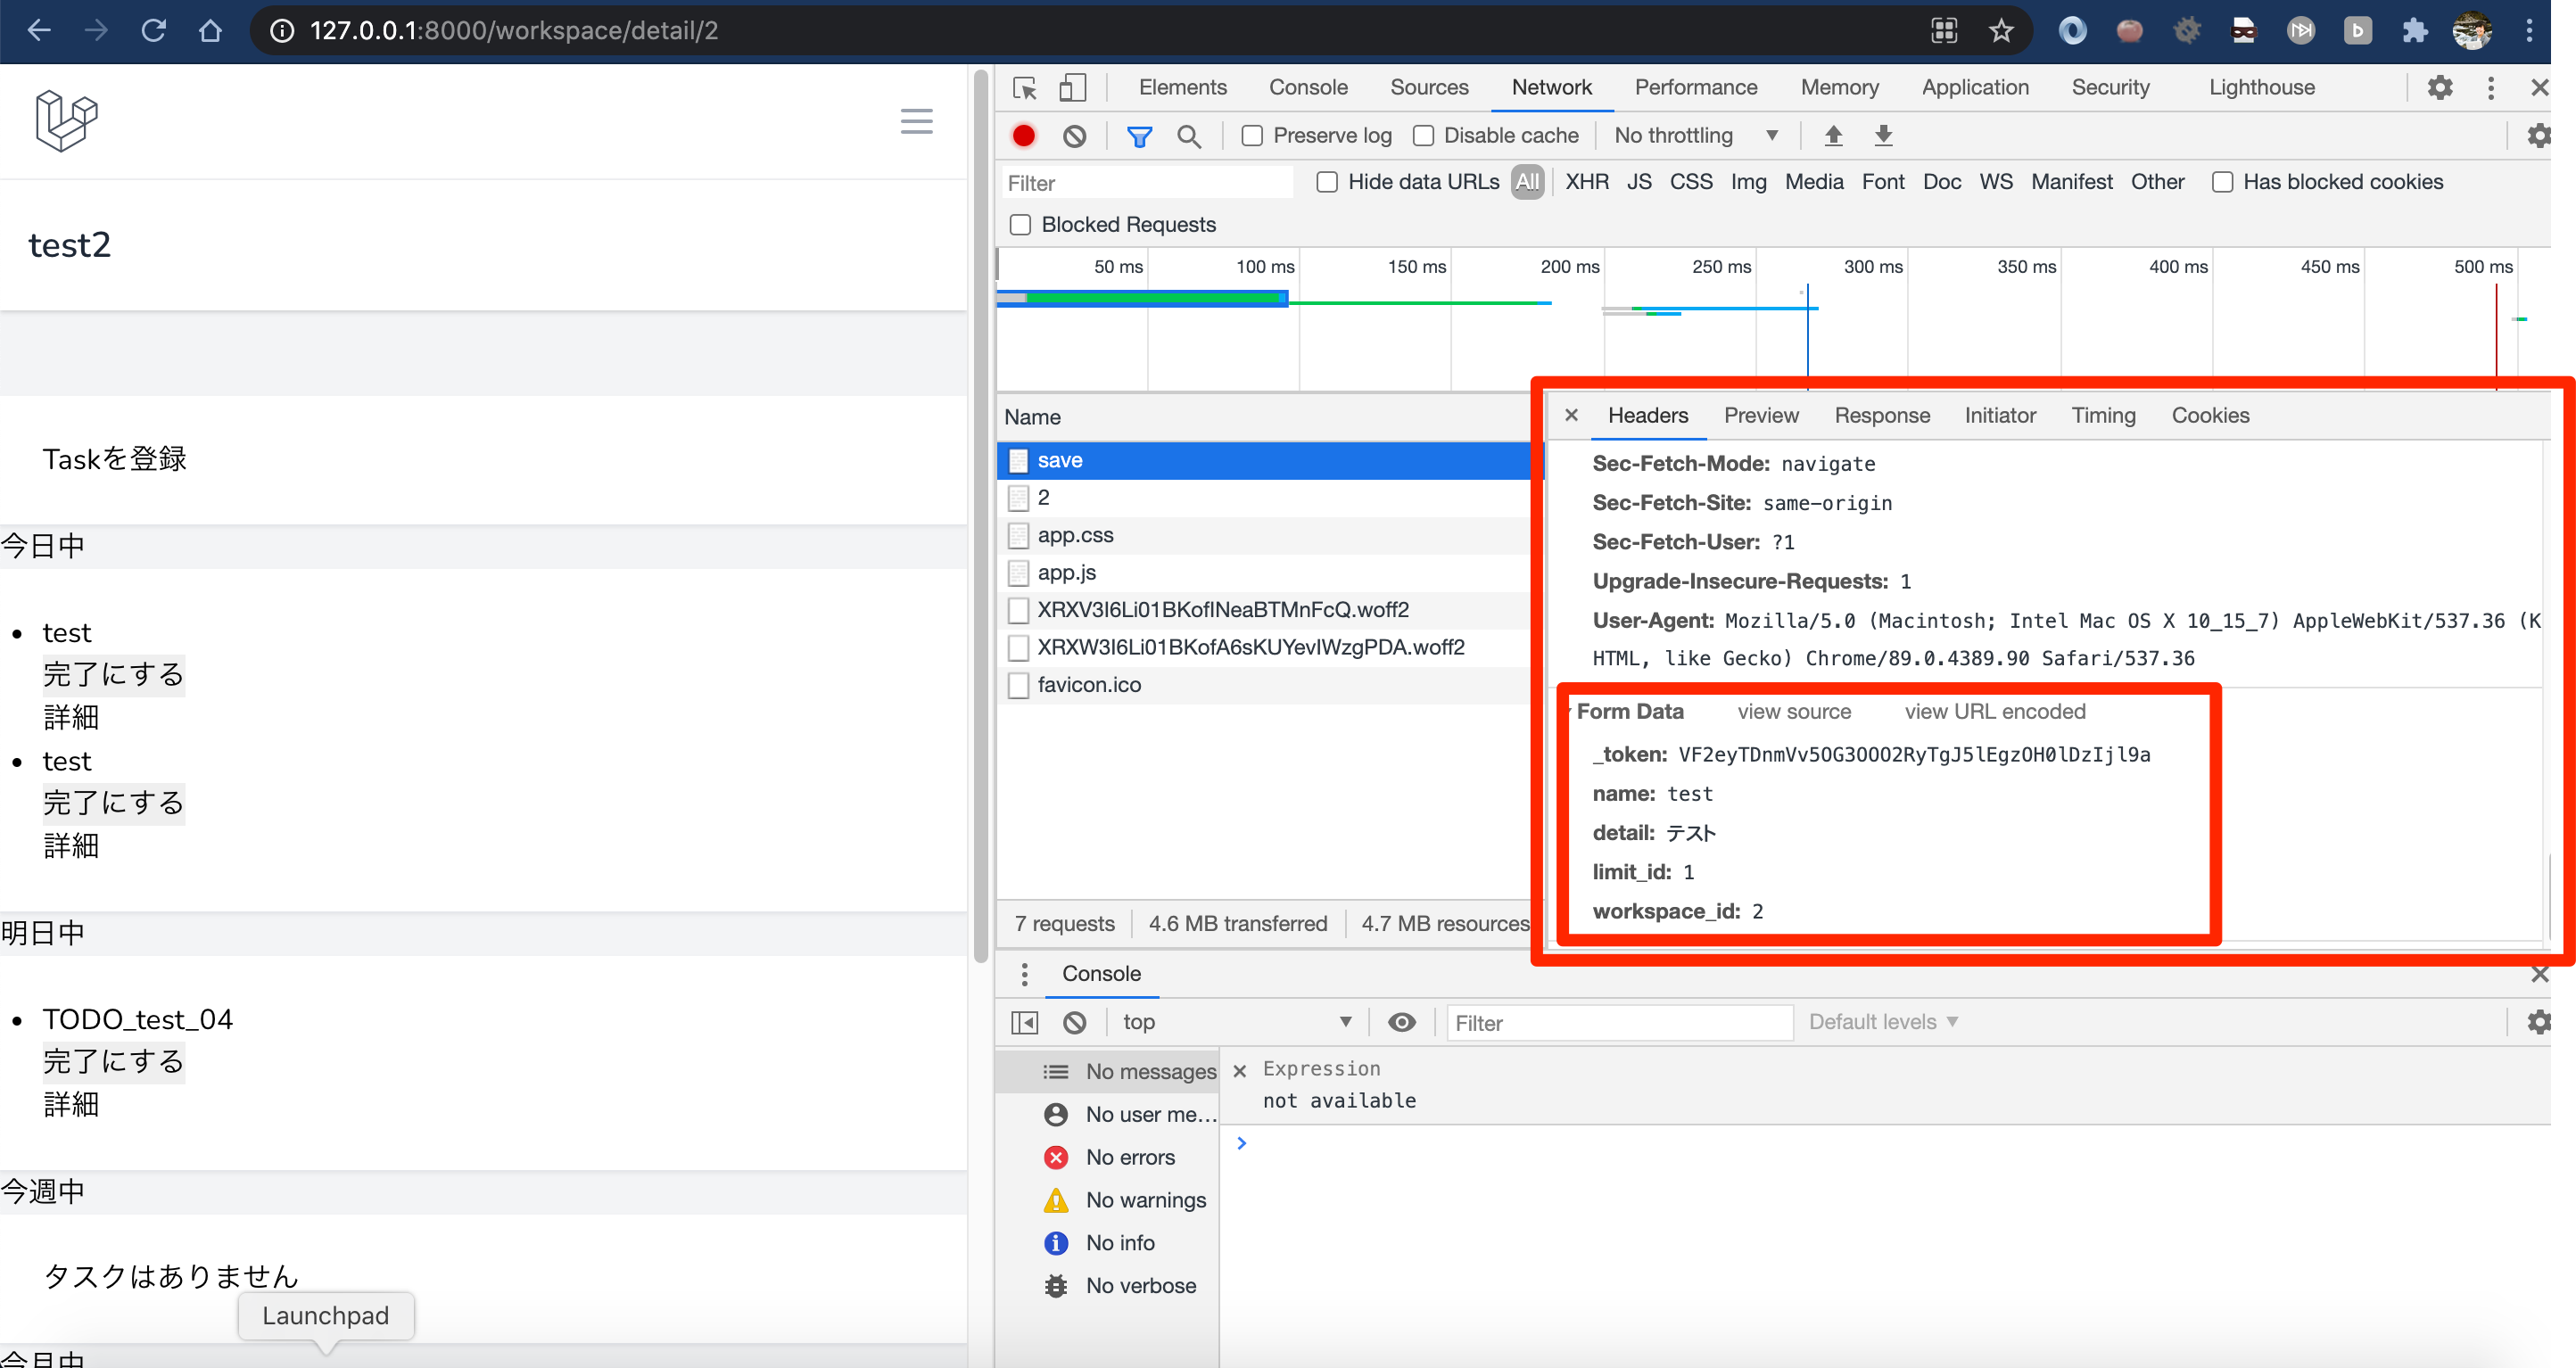Expand the console top context selector

pos(1236,1022)
